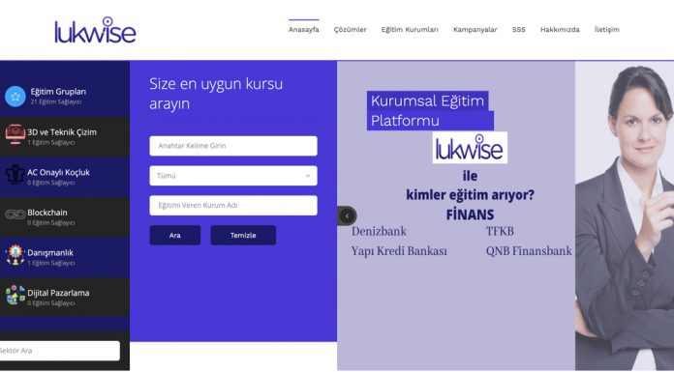Screen dimensions: 674x372
Task: Open the İletişim menu item
Action: [606, 30]
